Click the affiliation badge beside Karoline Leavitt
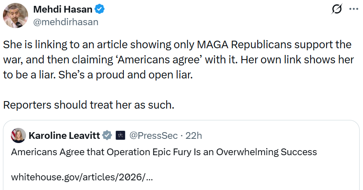 120,135
